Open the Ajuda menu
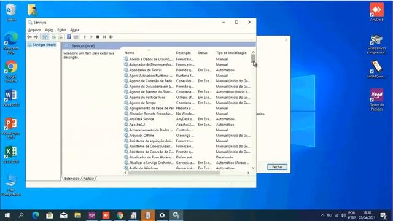Viewport: 393px width, 221px height. pyautogui.click(x=75, y=30)
